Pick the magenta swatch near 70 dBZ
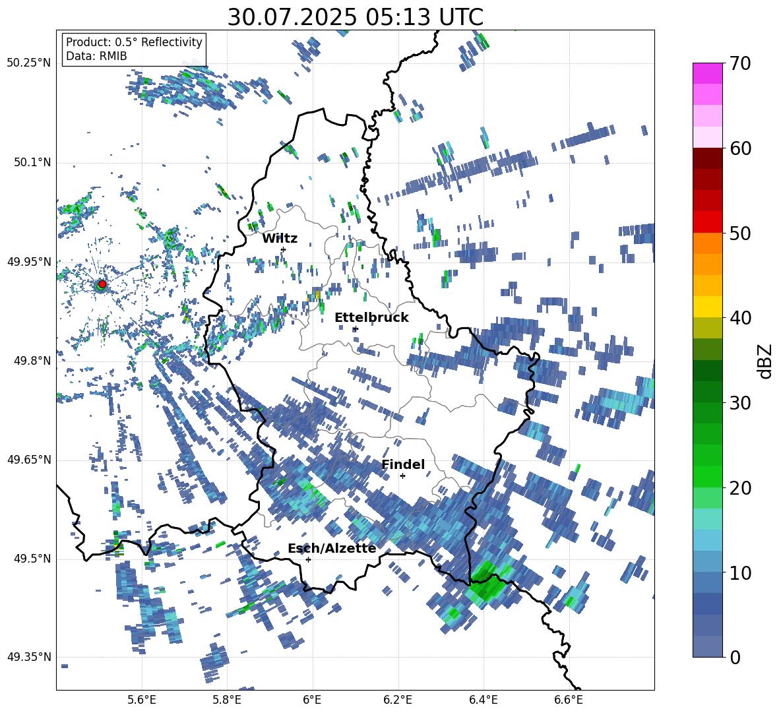Viewport: 781px width, 713px height. 707,74
